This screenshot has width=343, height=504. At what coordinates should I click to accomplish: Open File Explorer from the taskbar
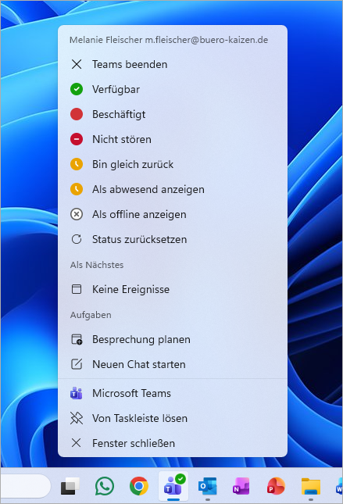coord(311,487)
